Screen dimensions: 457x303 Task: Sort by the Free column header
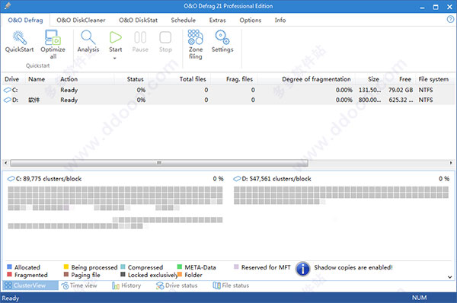click(x=405, y=79)
